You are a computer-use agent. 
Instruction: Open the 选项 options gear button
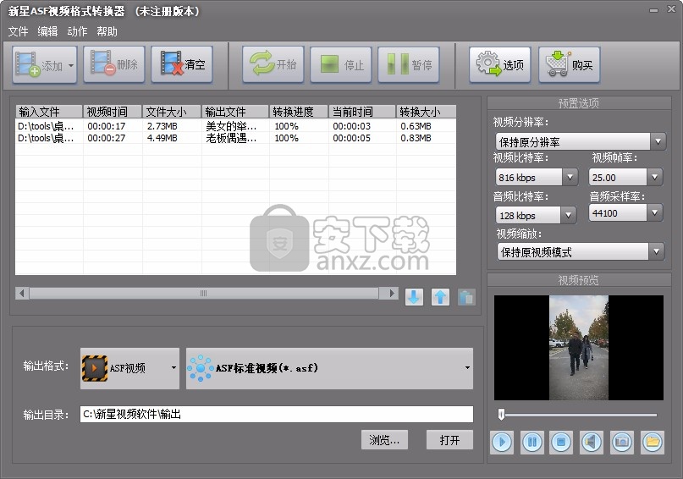point(500,65)
